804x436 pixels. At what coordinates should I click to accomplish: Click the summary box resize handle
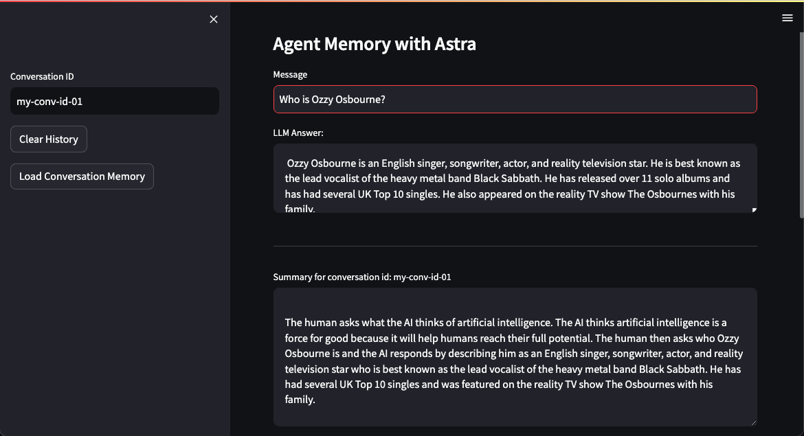[754, 423]
